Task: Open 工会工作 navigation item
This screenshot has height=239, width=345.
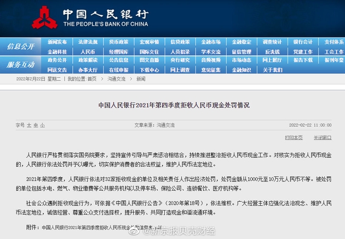Action: coord(334,52)
